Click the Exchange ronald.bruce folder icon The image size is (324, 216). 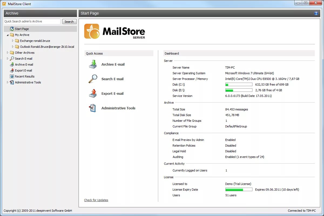[17, 41]
